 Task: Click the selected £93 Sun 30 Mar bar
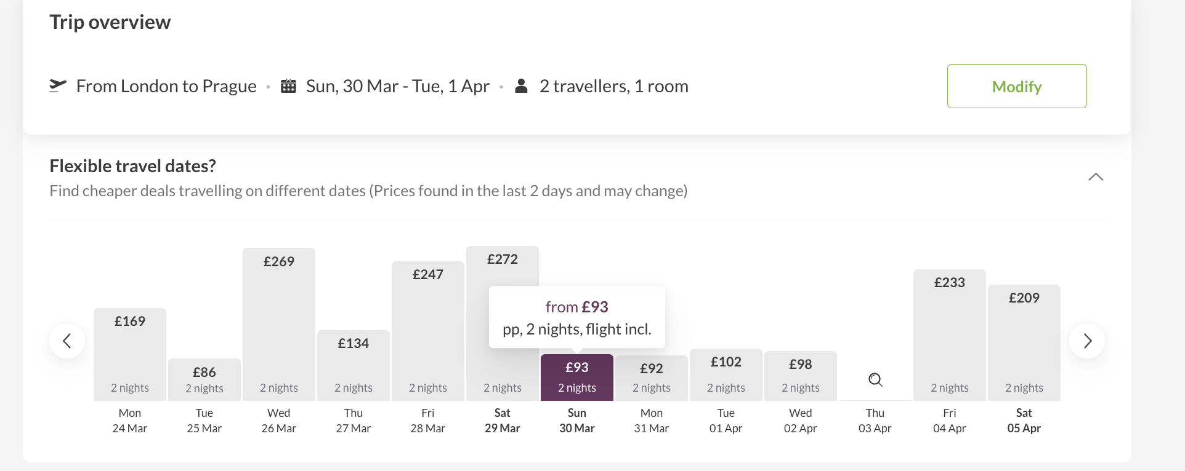point(577,378)
